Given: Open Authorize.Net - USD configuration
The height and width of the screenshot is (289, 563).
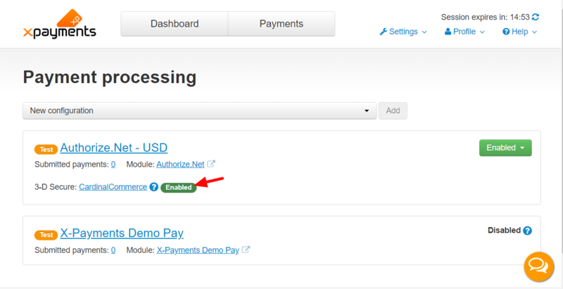Looking at the screenshot, I should [114, 148].
